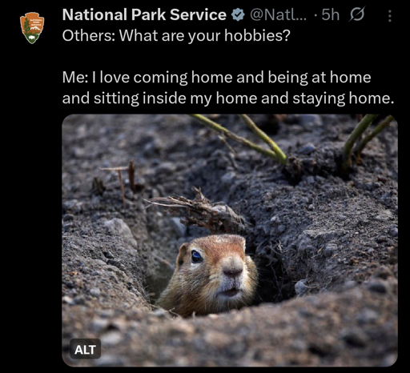Open the National Park Service profile avatar
Image resolution: width=410 pixels, height=373 pixels.
tap(32, 28)
